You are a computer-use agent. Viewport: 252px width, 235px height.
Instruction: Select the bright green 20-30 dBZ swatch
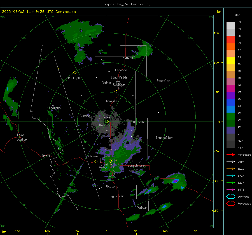click(x=231, y=116)
